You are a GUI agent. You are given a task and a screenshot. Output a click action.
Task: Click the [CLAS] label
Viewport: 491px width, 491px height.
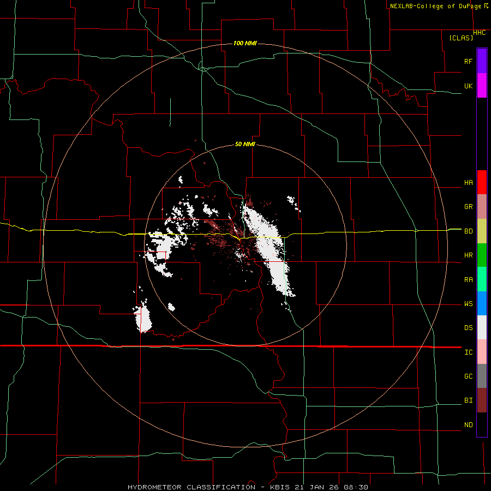point(461,38)
